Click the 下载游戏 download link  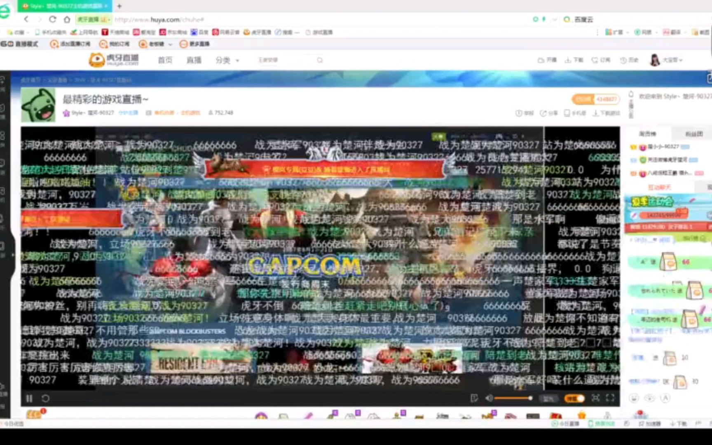[x=606, y=113]
